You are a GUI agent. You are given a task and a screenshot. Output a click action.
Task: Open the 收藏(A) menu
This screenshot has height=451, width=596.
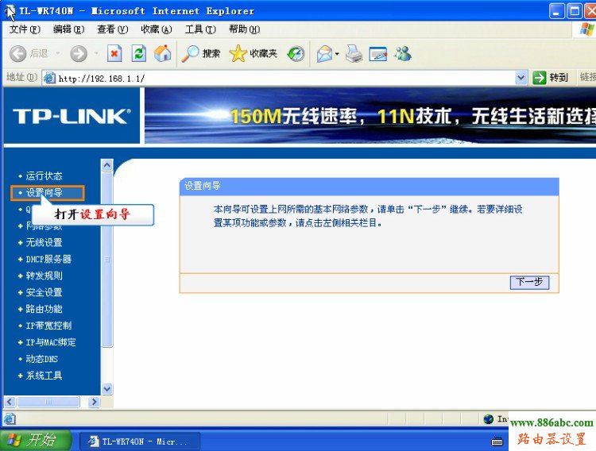click(157, 29)
